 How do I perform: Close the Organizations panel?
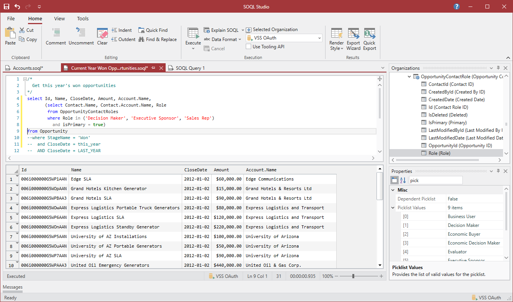click(506, 68)
